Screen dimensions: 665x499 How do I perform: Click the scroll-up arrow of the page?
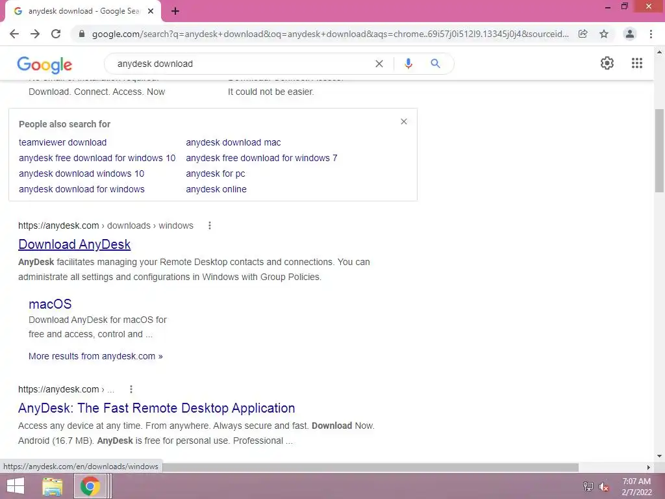(x=659, y=52)
